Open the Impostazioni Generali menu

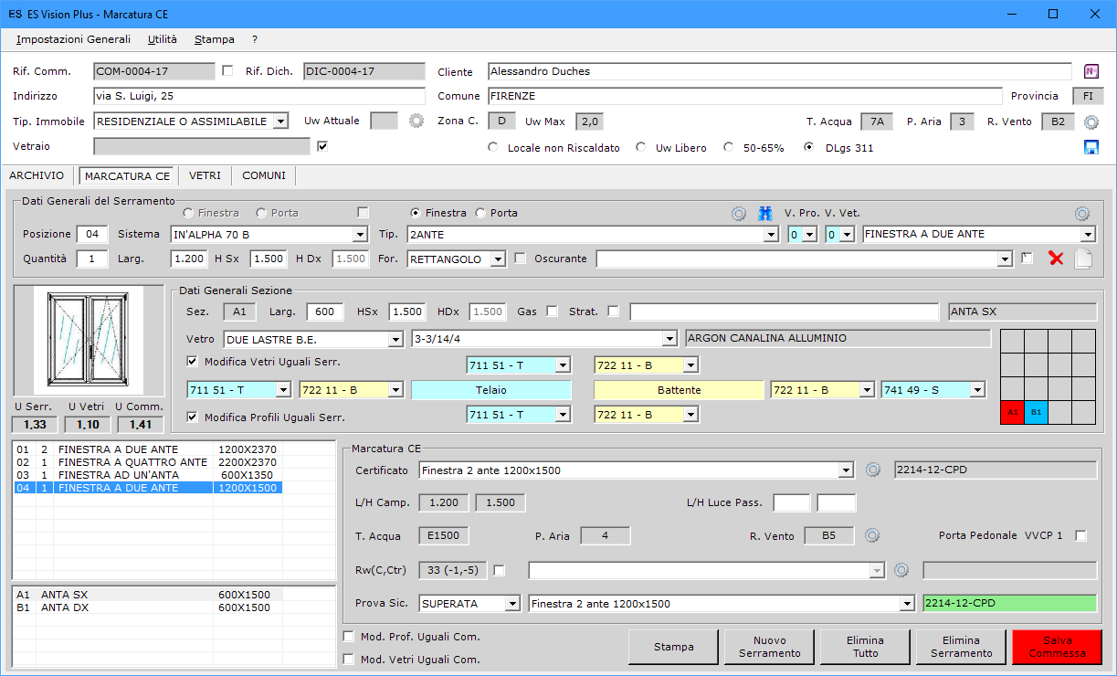[x=73, y=39]
